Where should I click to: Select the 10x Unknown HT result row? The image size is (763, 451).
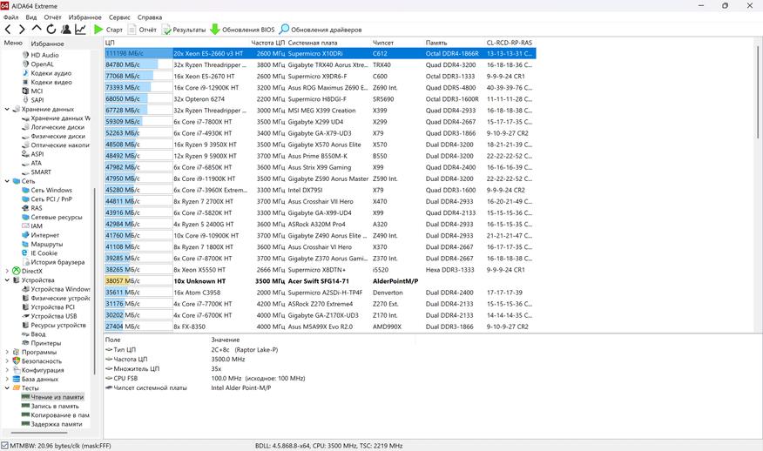(x=321, y=281)
